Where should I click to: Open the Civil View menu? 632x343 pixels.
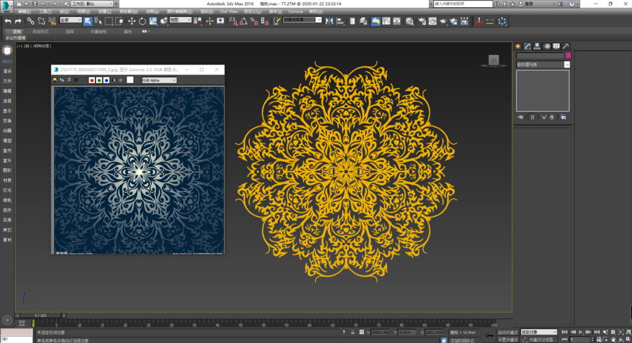228,12
